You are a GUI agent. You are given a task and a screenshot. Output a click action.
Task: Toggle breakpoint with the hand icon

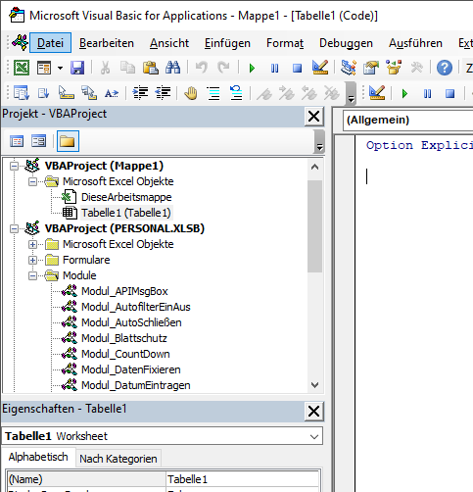tap(191, 93)
